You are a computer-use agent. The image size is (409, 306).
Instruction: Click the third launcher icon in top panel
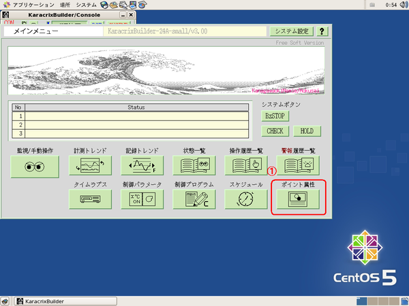click(123, 5)
